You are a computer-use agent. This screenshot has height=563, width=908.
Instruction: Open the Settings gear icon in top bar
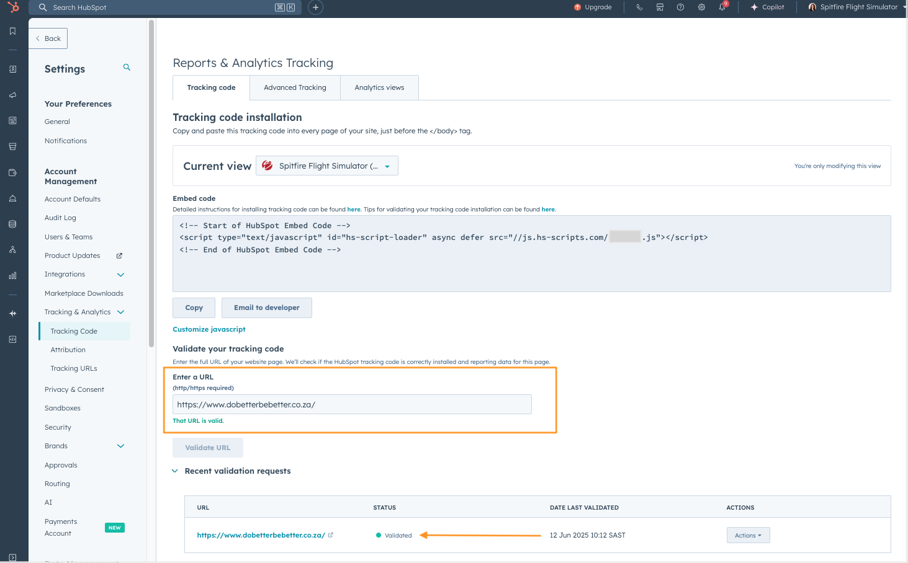[701, 7]
